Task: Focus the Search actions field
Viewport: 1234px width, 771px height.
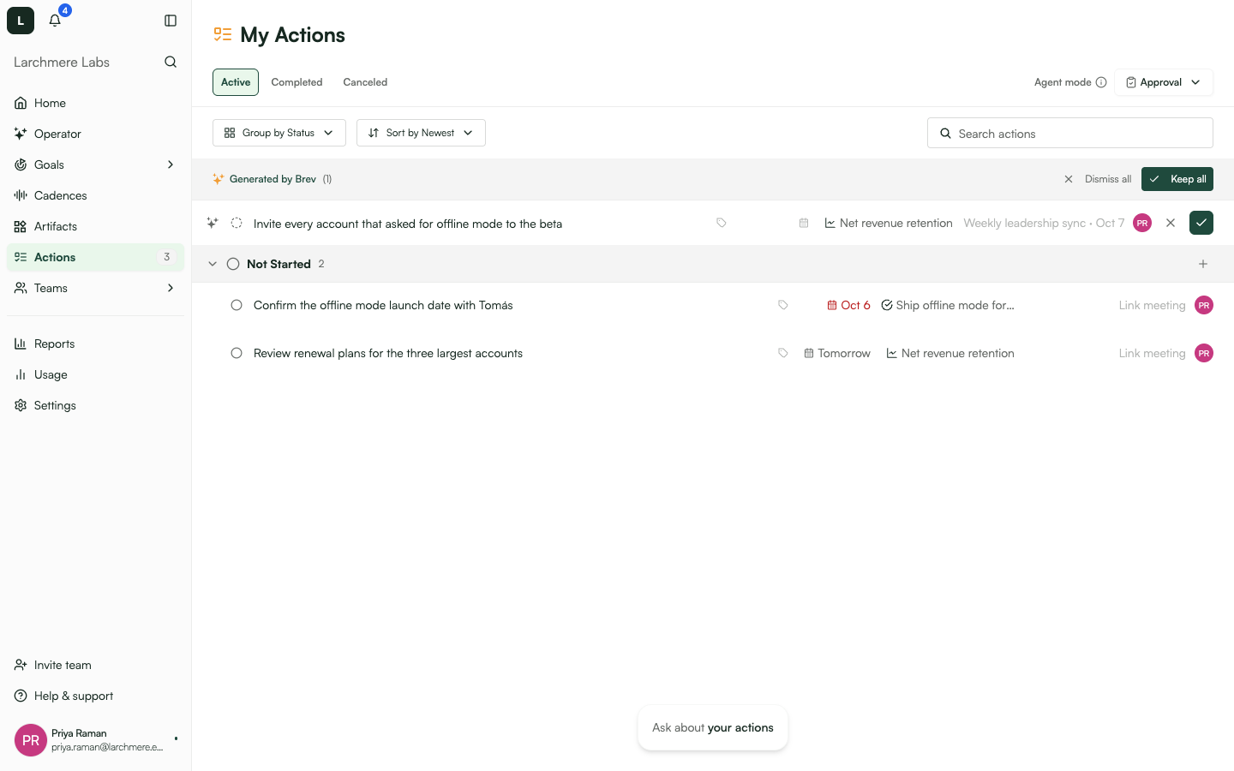Action: (x=1070, y=133)
